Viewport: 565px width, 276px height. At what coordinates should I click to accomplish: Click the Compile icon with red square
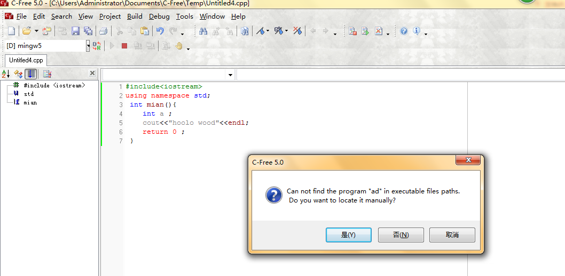(x=352, y=31)
